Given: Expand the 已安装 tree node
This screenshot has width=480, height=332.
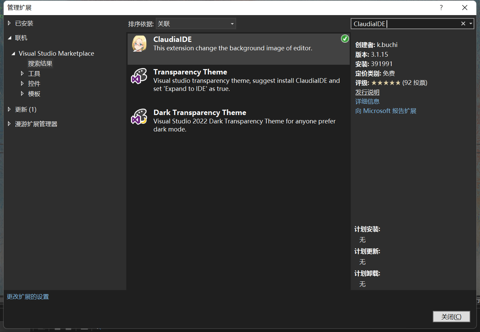Looking at the screenshot, I should pos(9,23).
